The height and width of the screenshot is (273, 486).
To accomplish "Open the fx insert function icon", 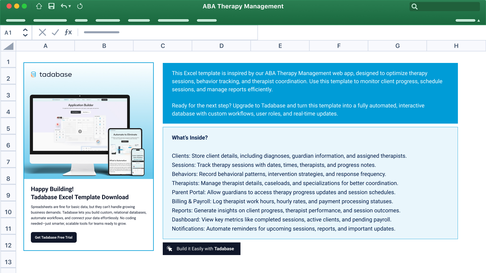I will (x=68, y=32).
